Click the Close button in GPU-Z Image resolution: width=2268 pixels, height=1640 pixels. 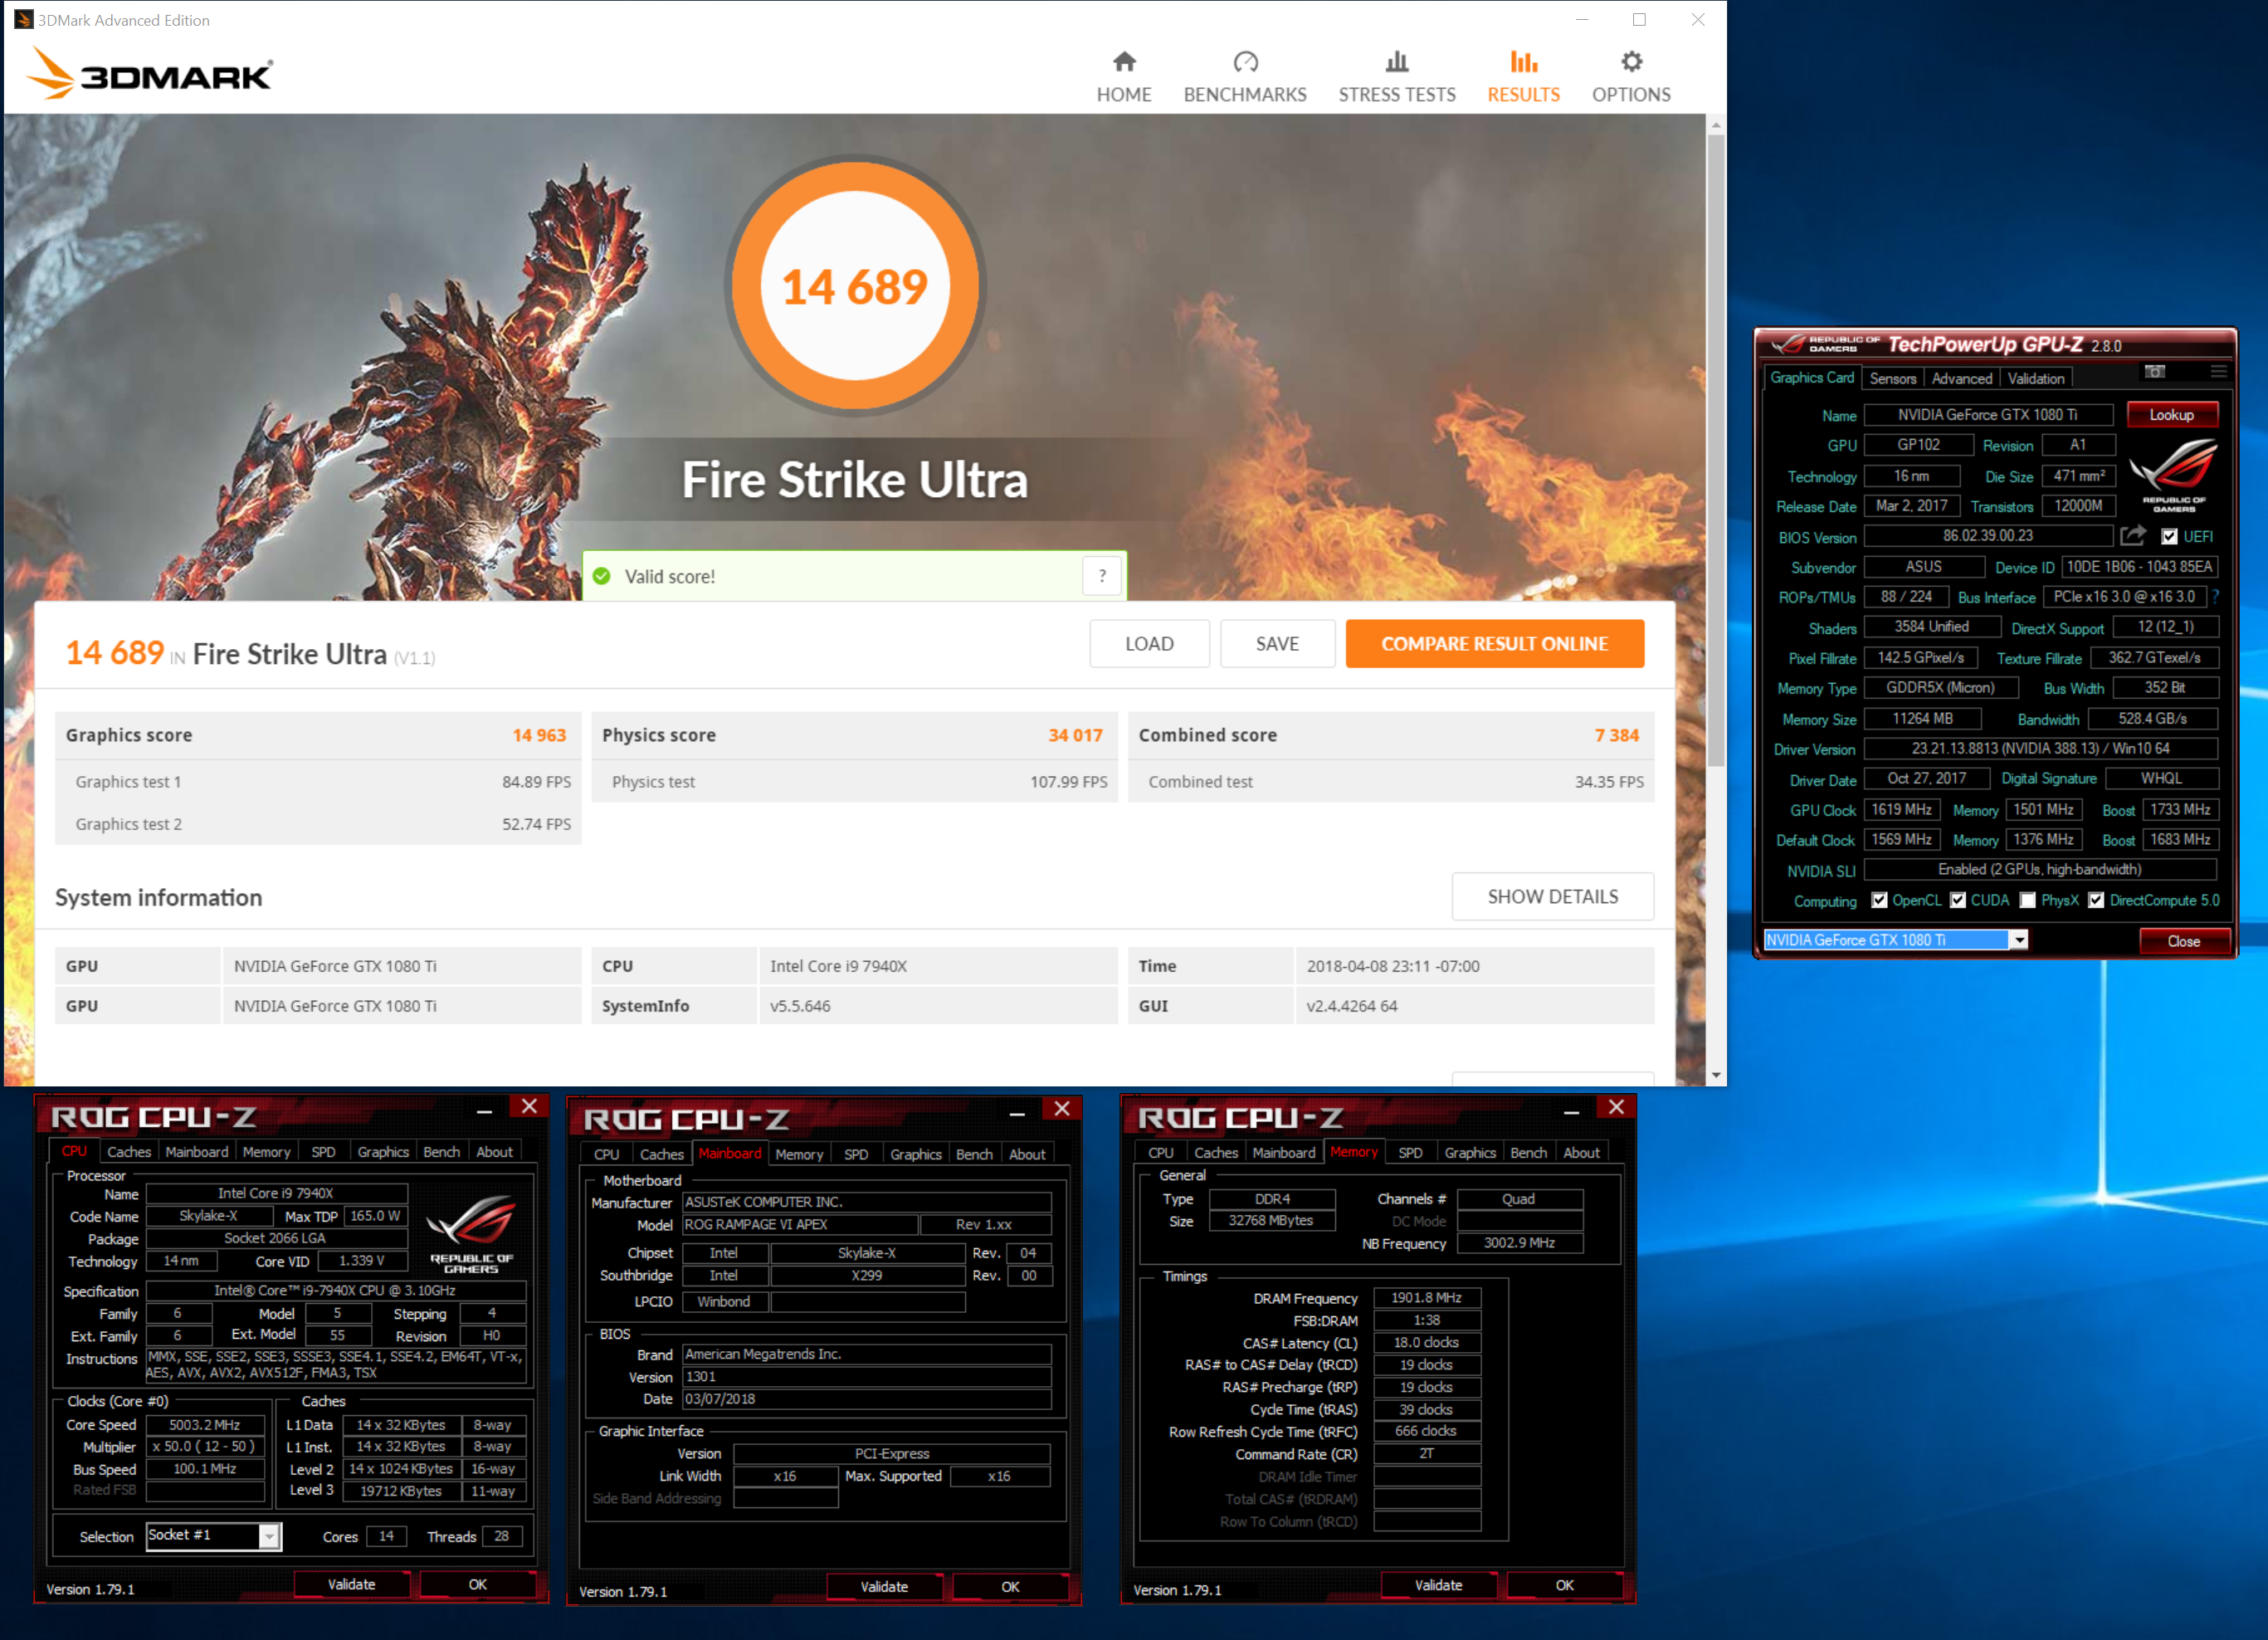tap(2183, 941)
